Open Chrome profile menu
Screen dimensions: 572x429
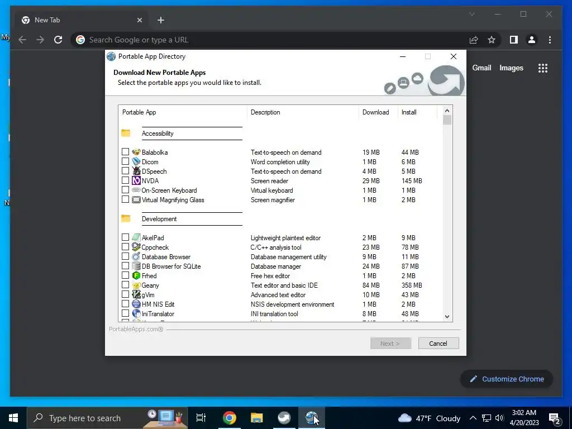(x=532, y=40)
